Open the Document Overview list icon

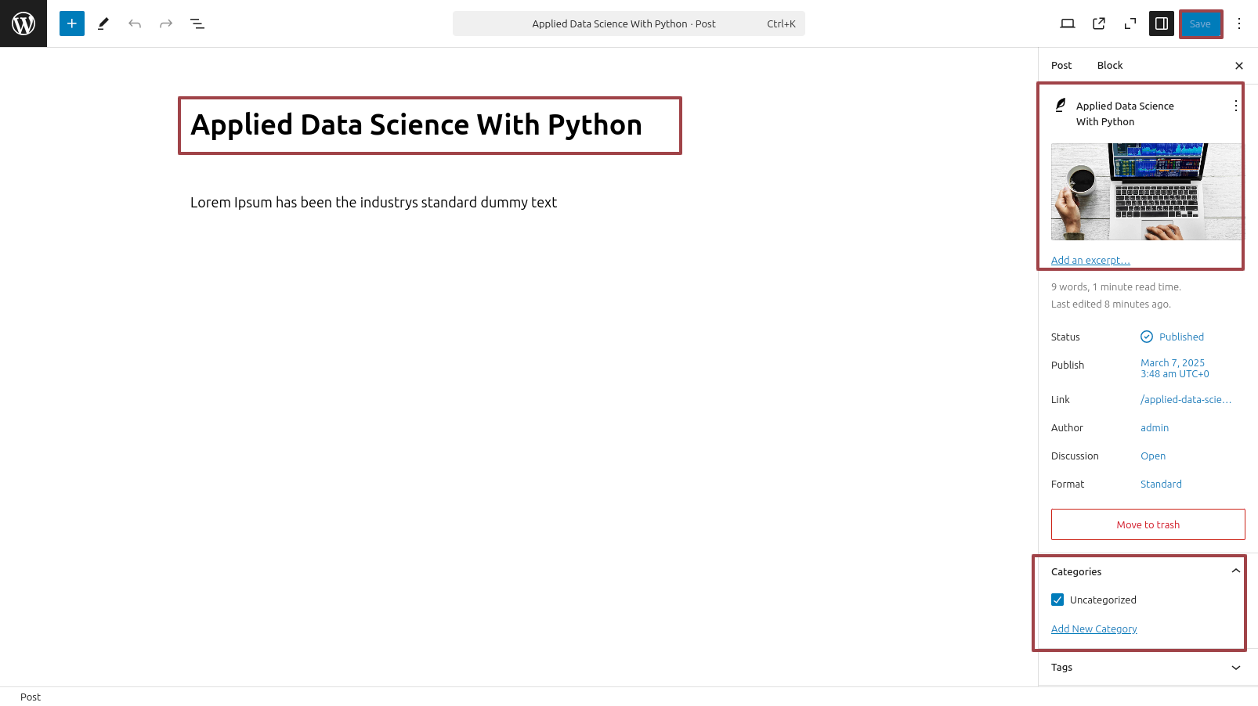(x=197, y=23)
